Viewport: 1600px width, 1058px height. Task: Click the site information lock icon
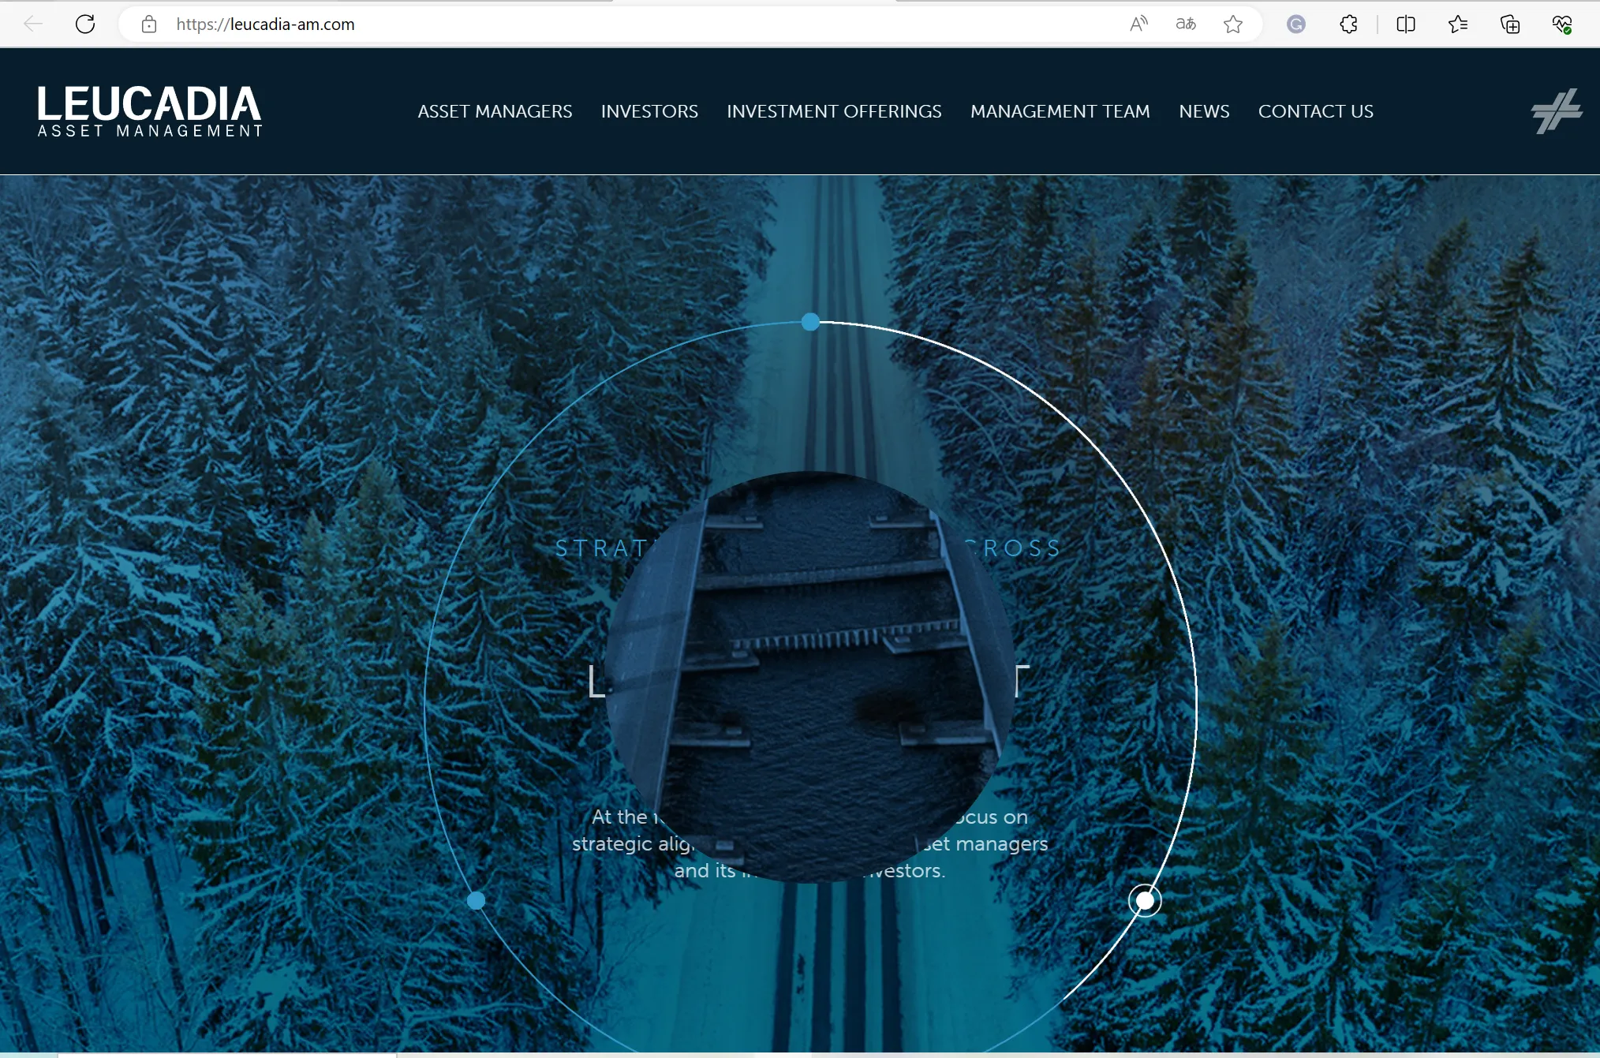coord(148,24)
